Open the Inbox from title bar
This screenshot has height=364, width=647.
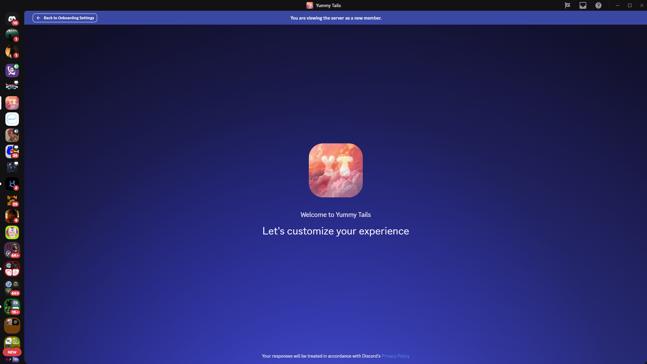pos(583,5)
